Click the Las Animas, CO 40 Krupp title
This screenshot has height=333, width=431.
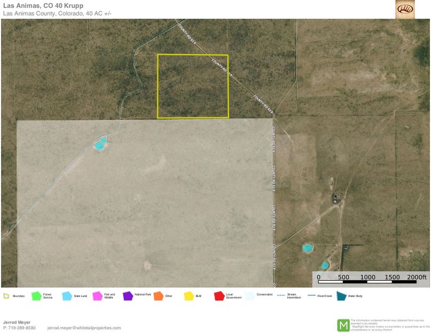[43, 6]
